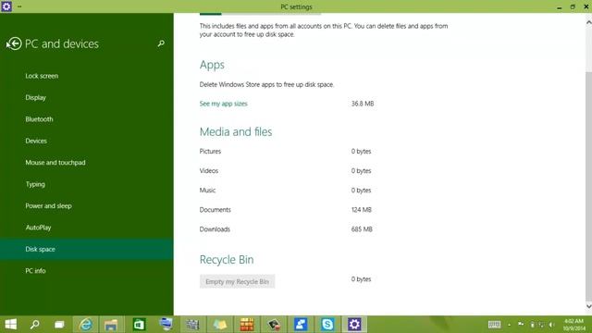Show hidden tray icons arrow
The image size is (592, 333).
[509, 325]
